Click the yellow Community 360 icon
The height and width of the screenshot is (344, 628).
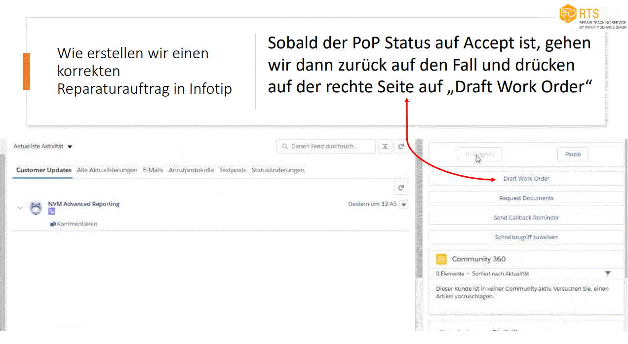tap(442, 259)
